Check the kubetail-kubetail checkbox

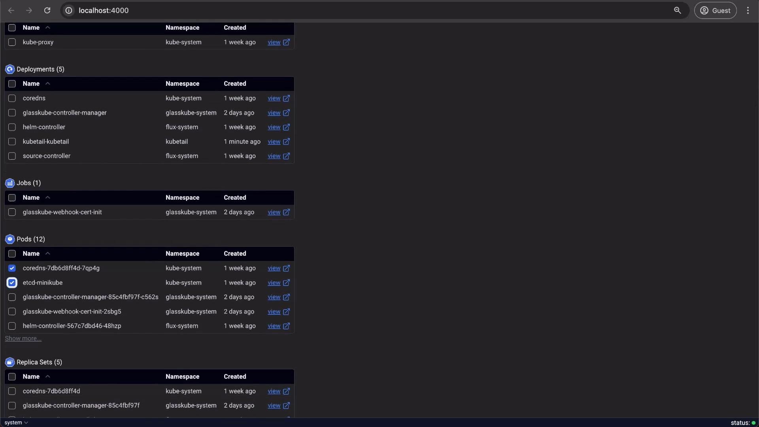[12, 142]
